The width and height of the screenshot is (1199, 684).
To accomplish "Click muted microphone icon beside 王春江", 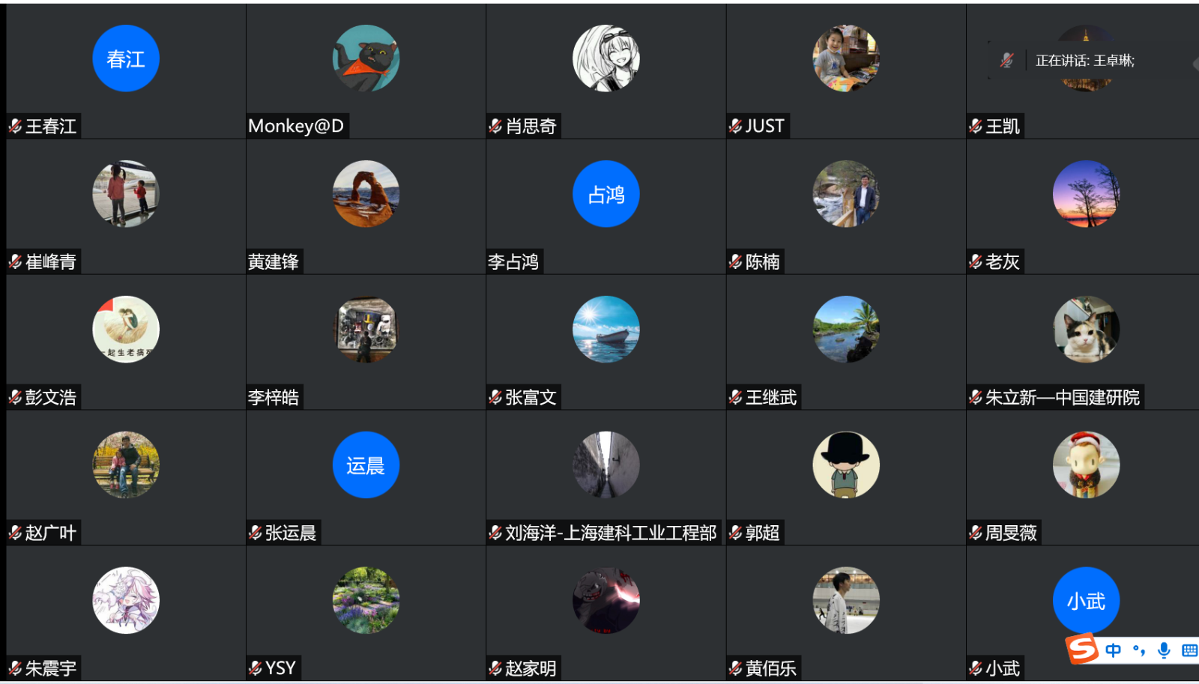I will (x=15, y=127).
